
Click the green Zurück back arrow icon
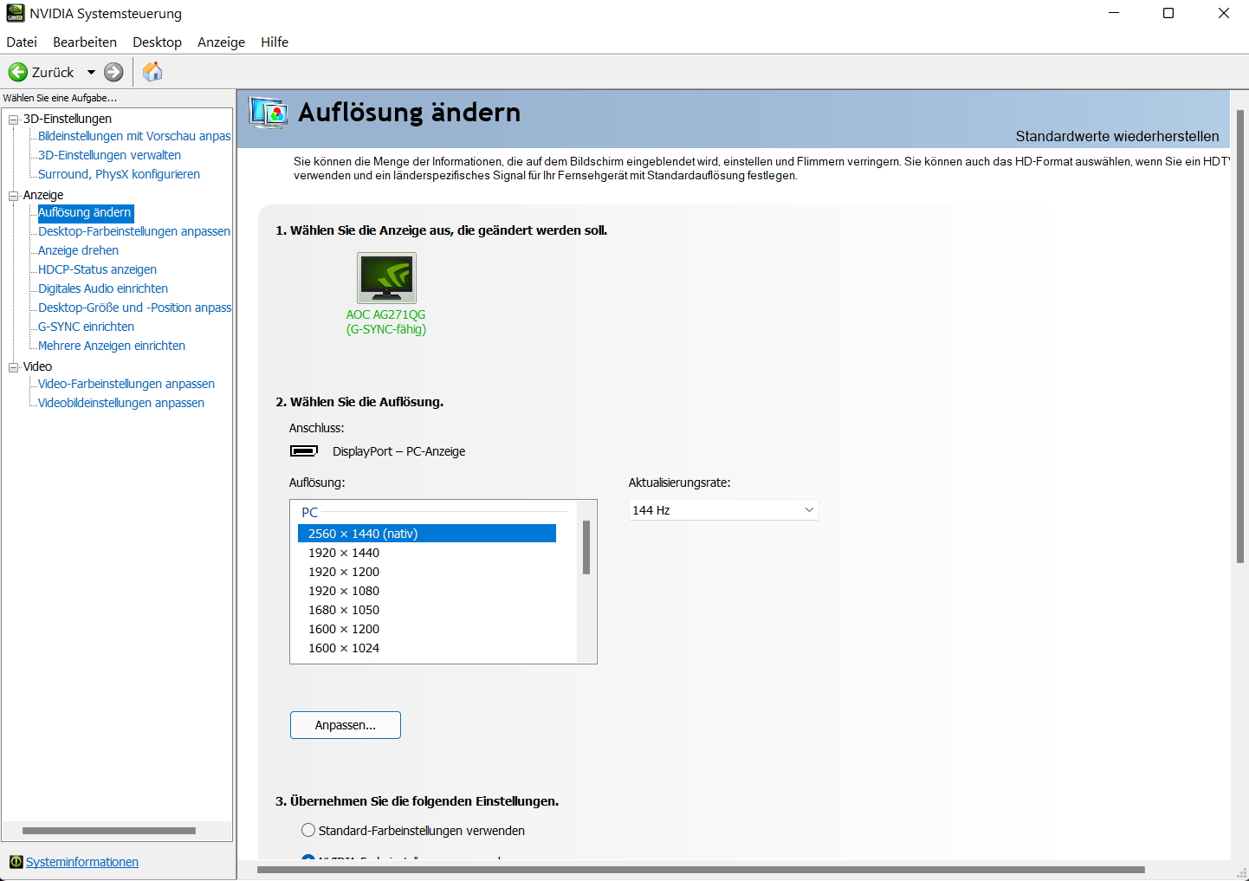(x=18, y=72)
